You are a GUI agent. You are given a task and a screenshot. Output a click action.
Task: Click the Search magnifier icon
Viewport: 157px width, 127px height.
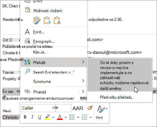pos(27,71)
